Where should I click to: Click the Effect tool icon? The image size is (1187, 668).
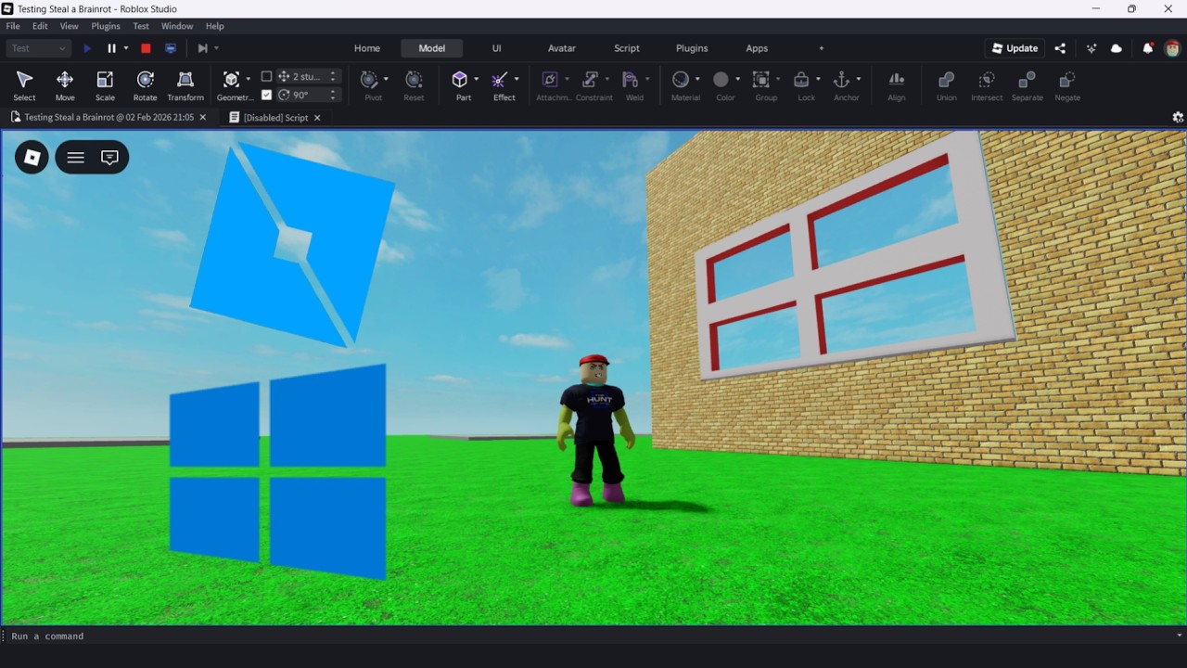click(x=500, y=80)
